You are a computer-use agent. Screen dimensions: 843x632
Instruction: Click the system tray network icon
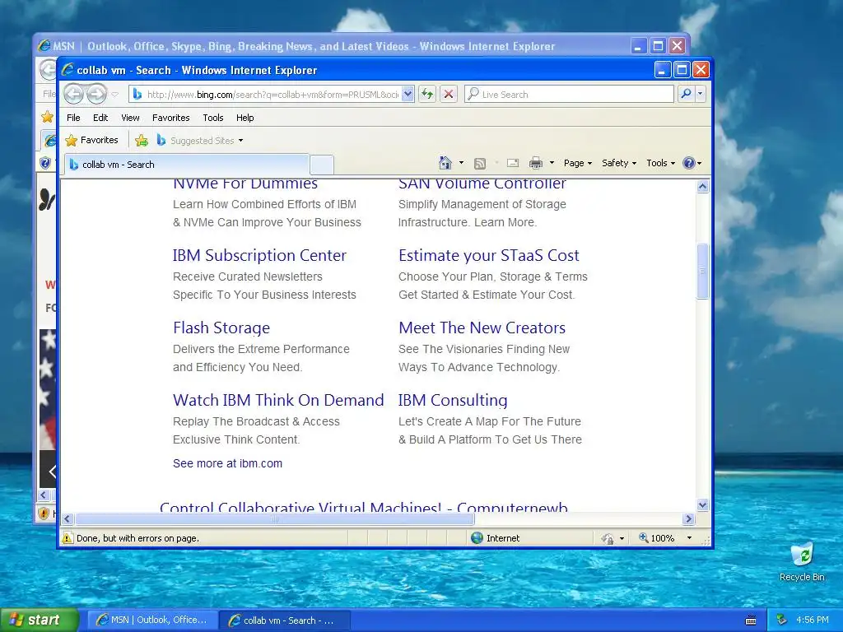[782, 620]
